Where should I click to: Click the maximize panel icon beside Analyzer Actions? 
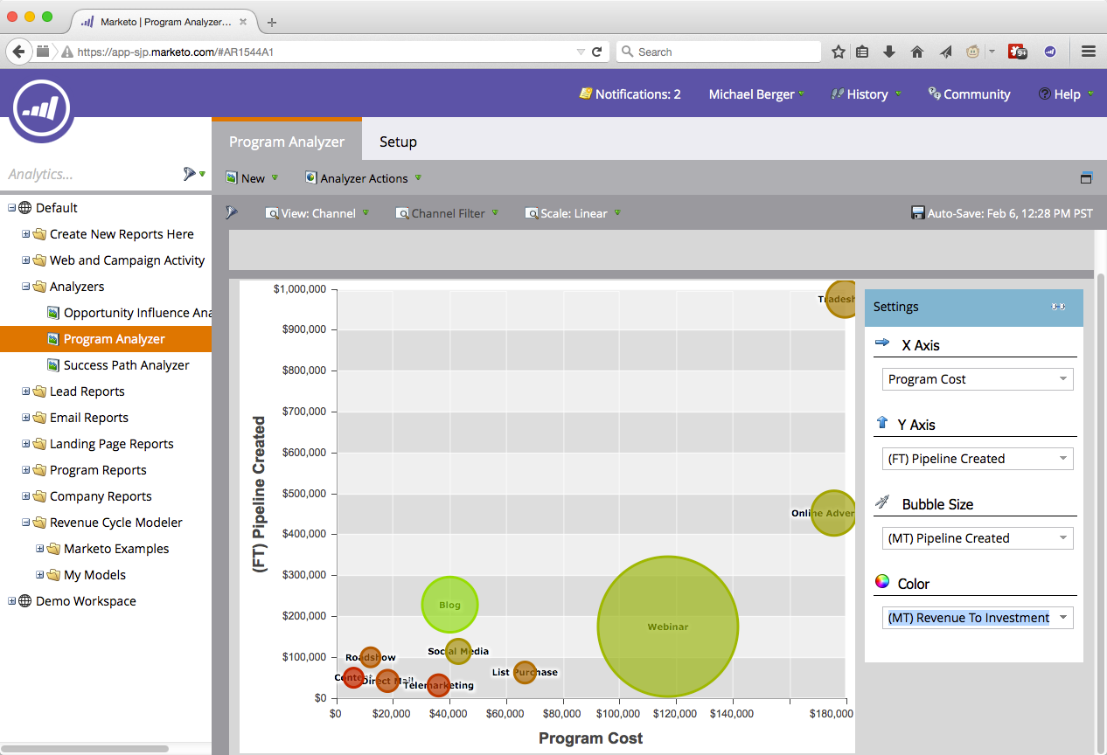pos(1086,178)
